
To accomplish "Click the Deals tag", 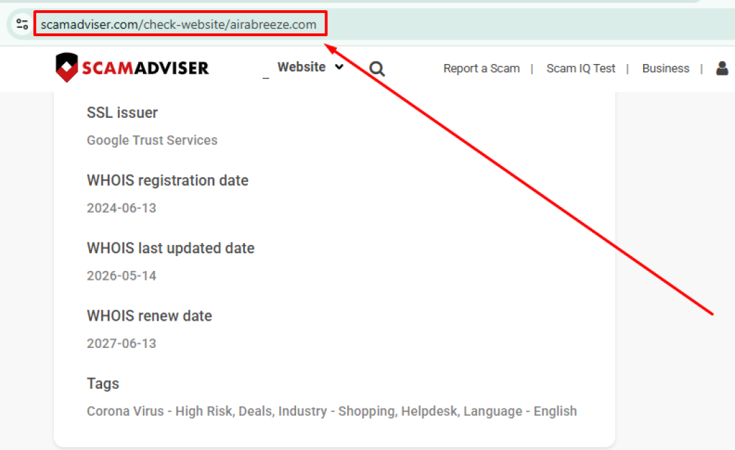I will [x=255, y=411].
